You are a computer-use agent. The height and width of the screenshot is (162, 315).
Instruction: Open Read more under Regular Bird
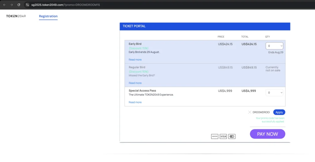click(135, 83)
